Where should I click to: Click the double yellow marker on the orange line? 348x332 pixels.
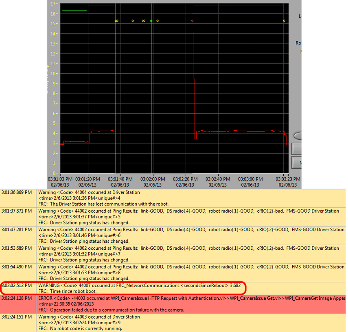pos(116,20)
